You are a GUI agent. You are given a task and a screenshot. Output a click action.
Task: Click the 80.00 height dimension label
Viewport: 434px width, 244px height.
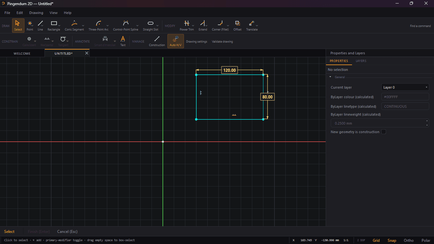(x=268, y=97)
